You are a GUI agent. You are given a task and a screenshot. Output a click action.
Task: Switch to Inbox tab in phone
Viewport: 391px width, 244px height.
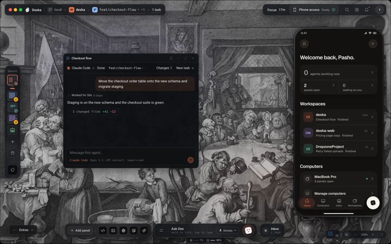click(x=339, y=203)
